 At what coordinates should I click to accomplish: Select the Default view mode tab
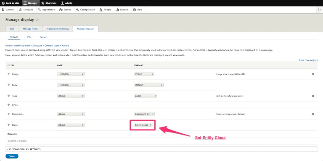point(14,37)
